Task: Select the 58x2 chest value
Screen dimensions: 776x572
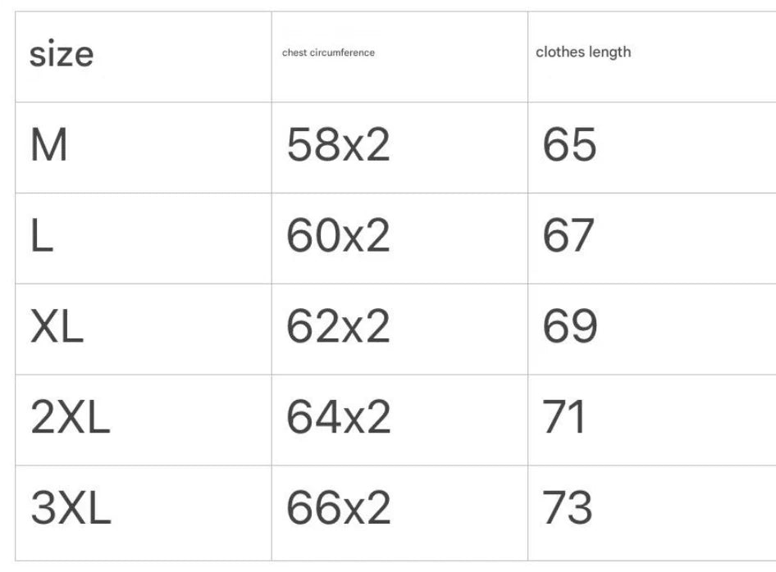Action: tap(338, 147)
